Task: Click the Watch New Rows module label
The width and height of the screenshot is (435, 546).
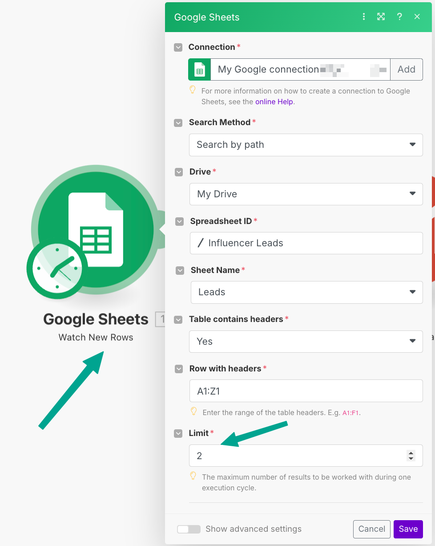Action: (96, 338)
